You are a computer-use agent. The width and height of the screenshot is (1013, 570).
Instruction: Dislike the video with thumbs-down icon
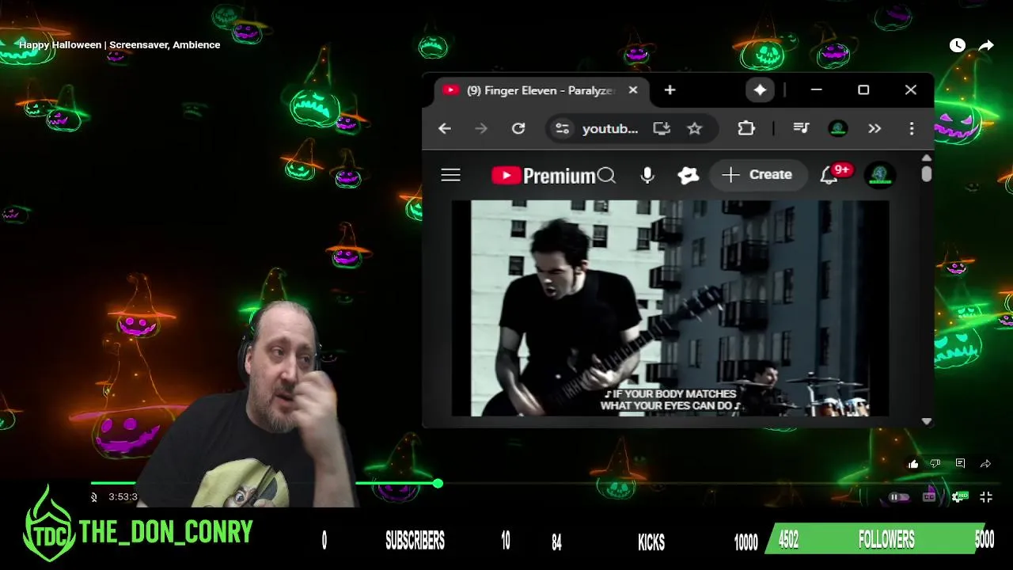point(935,464)
